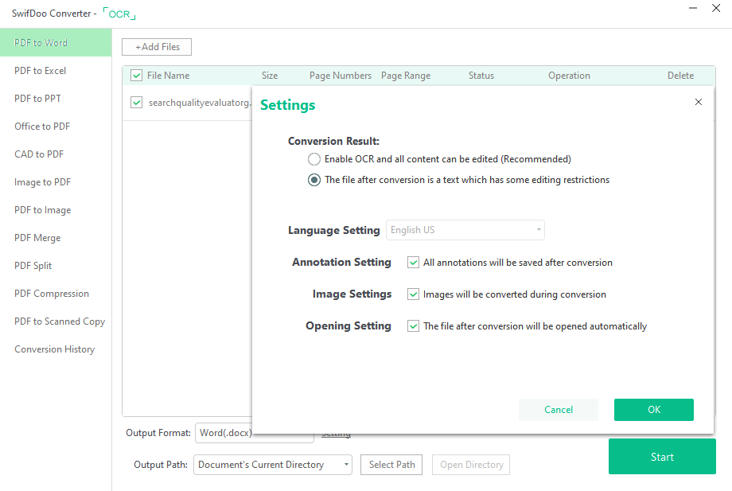Viewport: 732px width, 491px height.
Task: Click the Operation column header
Action: pos(569,76)
